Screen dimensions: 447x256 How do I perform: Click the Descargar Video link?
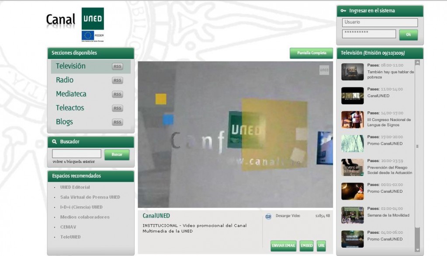click(288, 216)
